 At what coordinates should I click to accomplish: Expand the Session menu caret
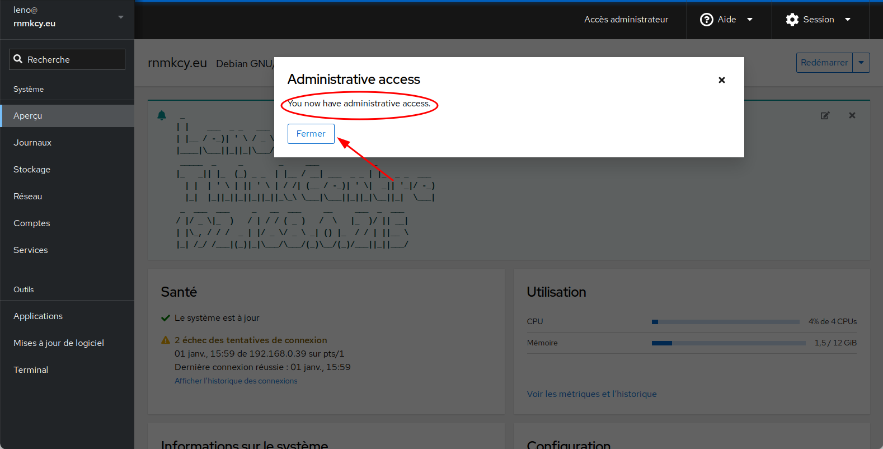click(847, 20)
